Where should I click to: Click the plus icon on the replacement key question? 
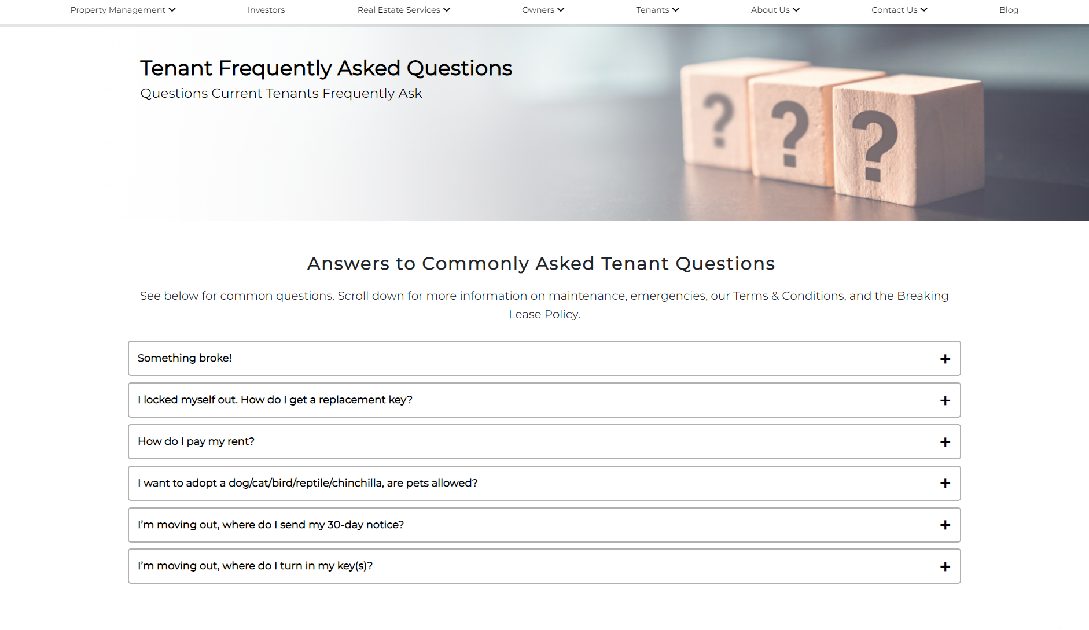click(945, 401)
